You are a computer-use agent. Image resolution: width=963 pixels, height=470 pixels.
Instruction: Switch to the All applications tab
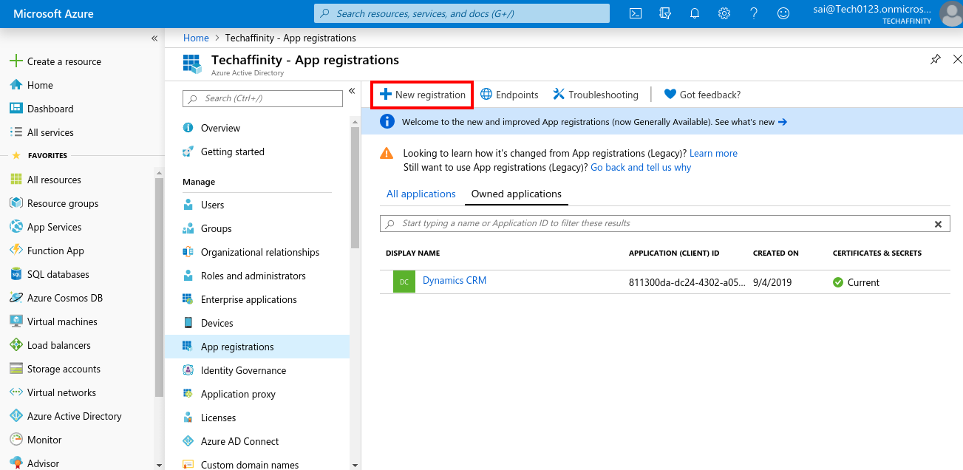420,194
